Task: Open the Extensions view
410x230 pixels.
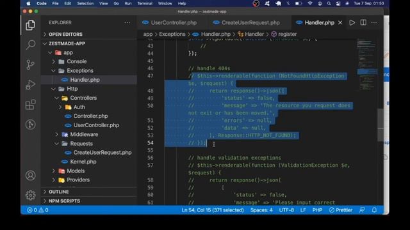Action: (x=30, y=105)
